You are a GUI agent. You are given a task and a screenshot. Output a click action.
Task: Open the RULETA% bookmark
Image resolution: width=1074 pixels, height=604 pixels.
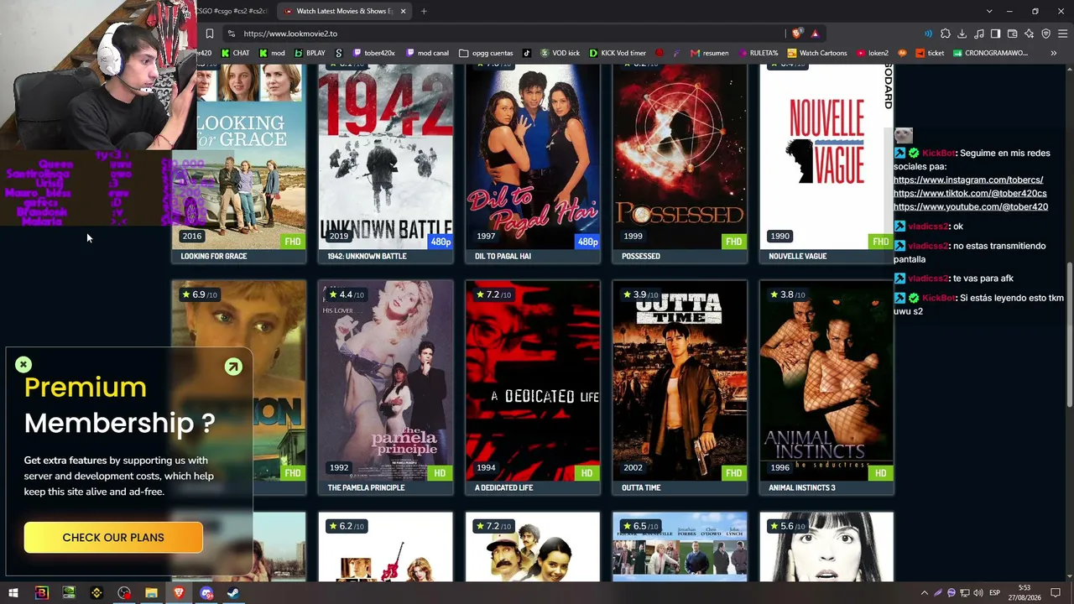point(758,53)
